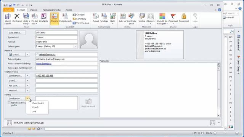Viewport: 244px width, 137px height.
Task: Show Činnosti for contact
Action: pyautogui.click(x=79, y=14)
